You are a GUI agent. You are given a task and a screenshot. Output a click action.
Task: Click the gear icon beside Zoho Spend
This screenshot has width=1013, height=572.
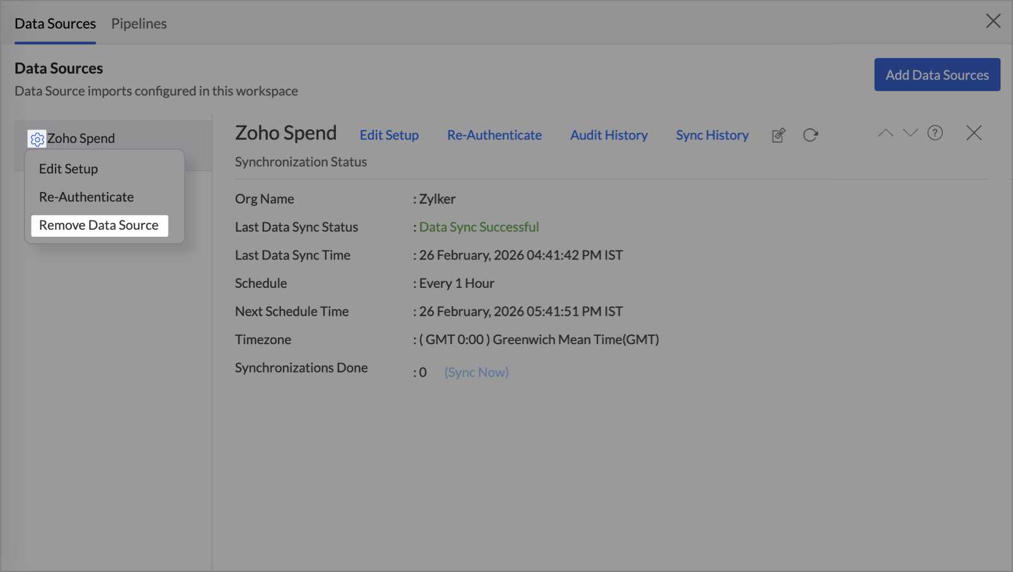[37, 139]
